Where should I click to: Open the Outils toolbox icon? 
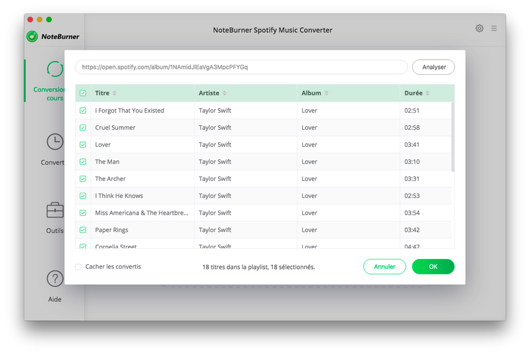(55, 210)
